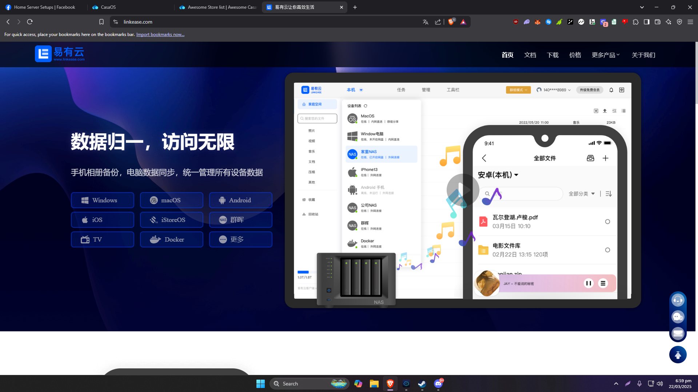
Task: Switch to the CasaOS browser tab
Action: pos(131,7)
